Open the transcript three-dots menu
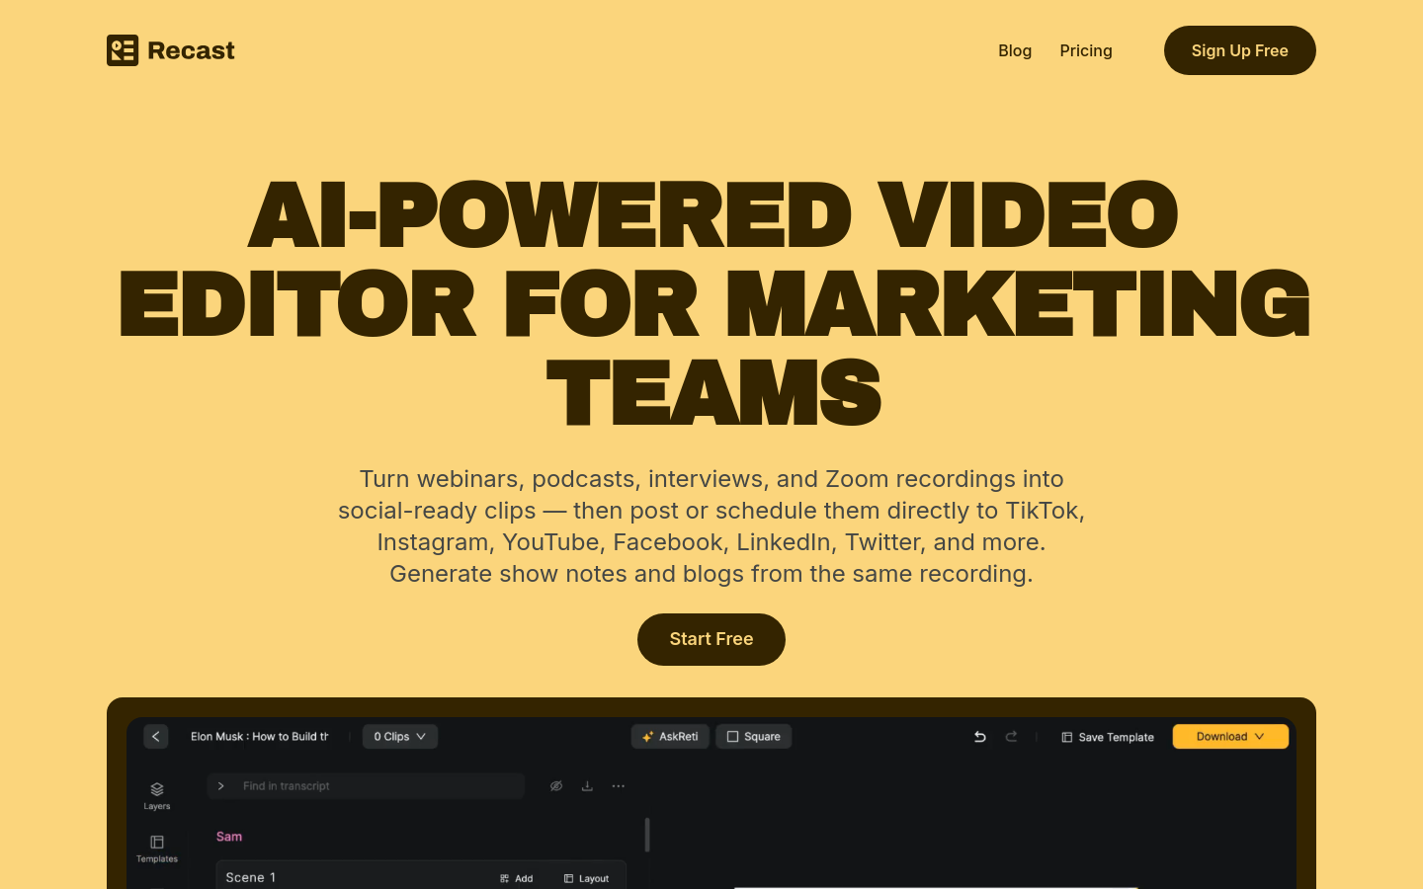Image resolution: width=1423 pixels, height=889 pixels. (x=619, y=786)
